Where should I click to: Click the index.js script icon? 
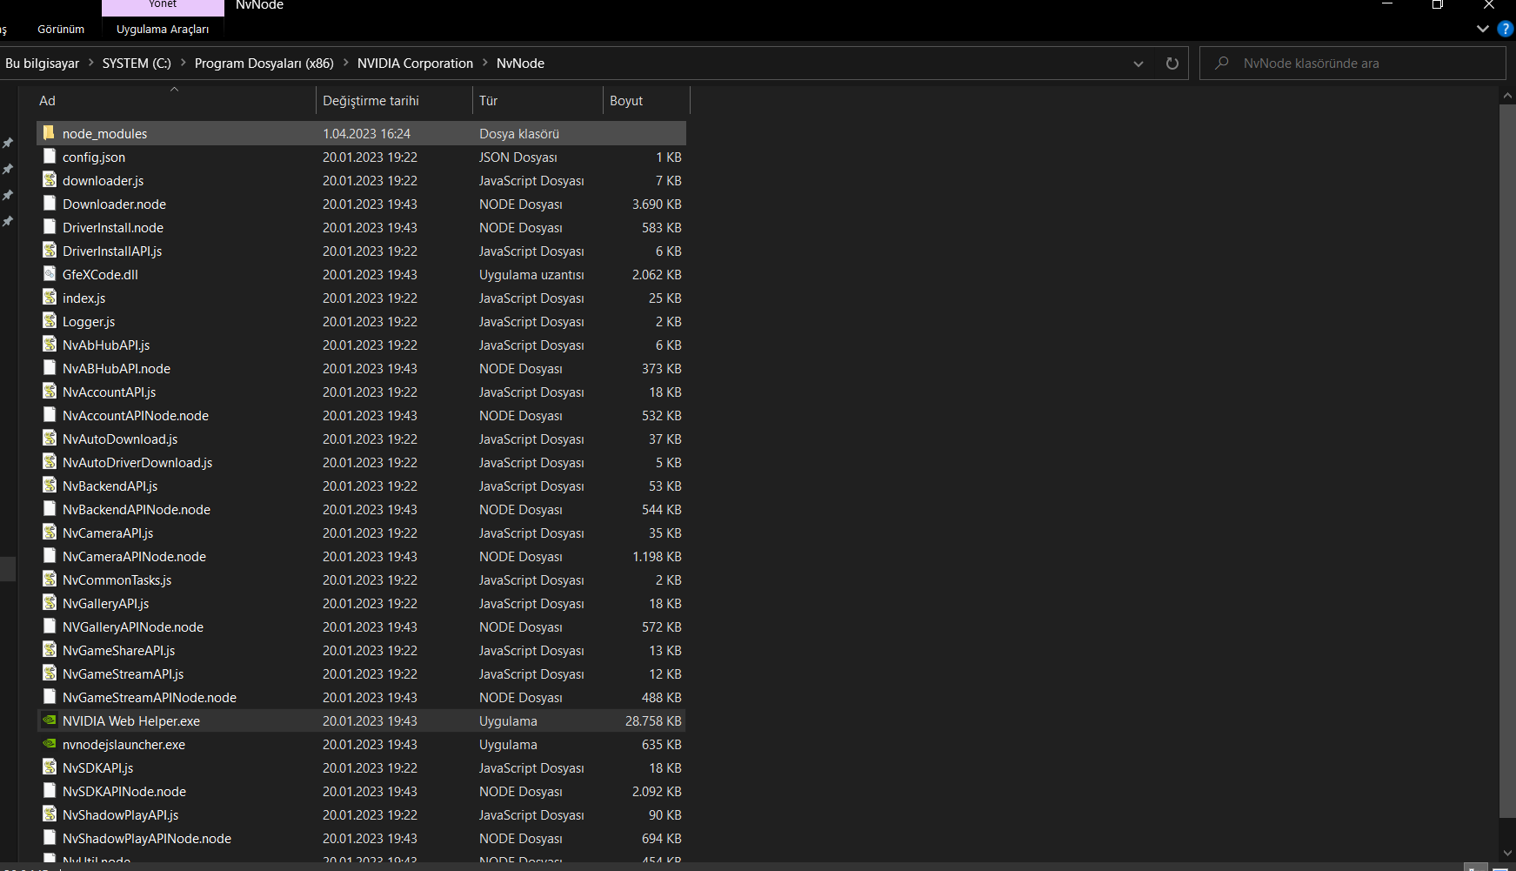50,298
